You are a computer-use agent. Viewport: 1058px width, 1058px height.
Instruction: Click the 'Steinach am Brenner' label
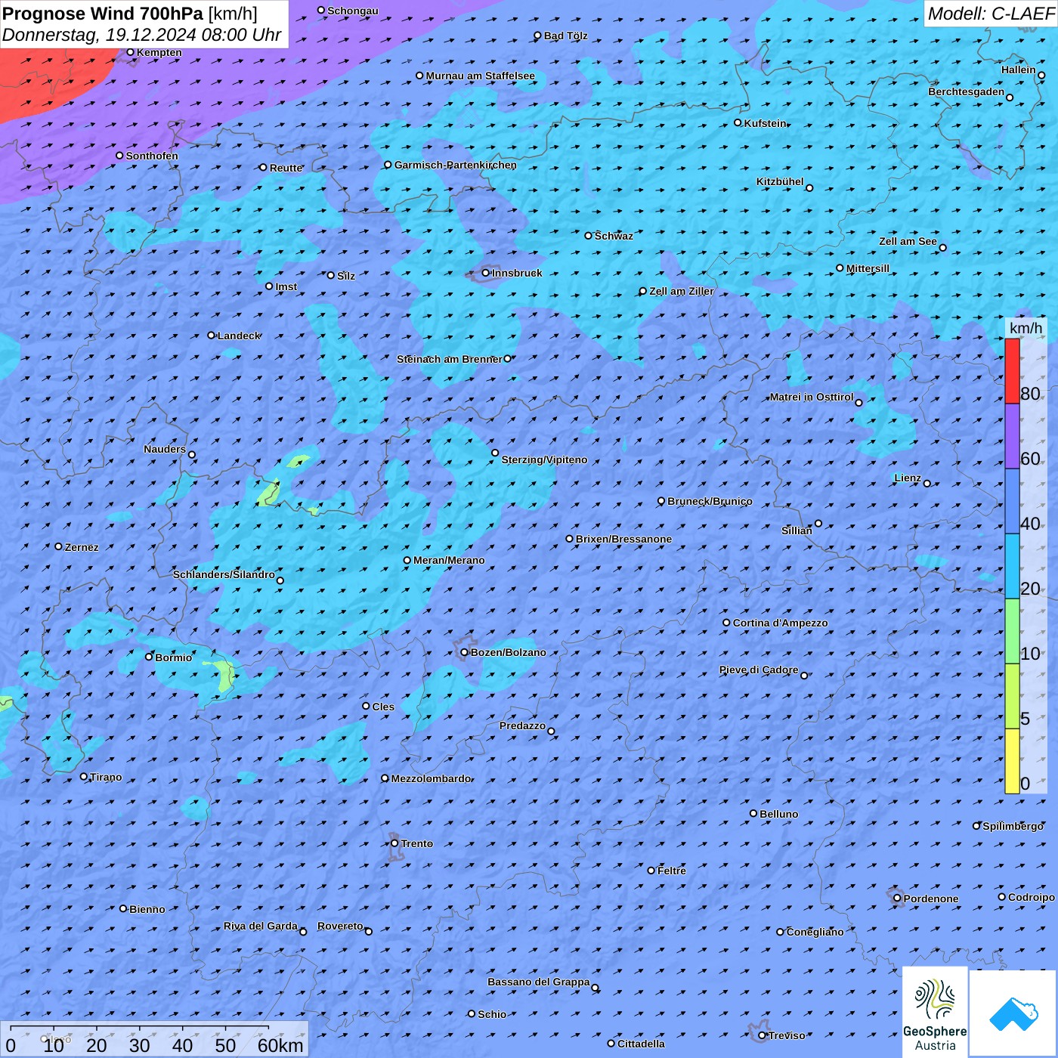point(450,359)
